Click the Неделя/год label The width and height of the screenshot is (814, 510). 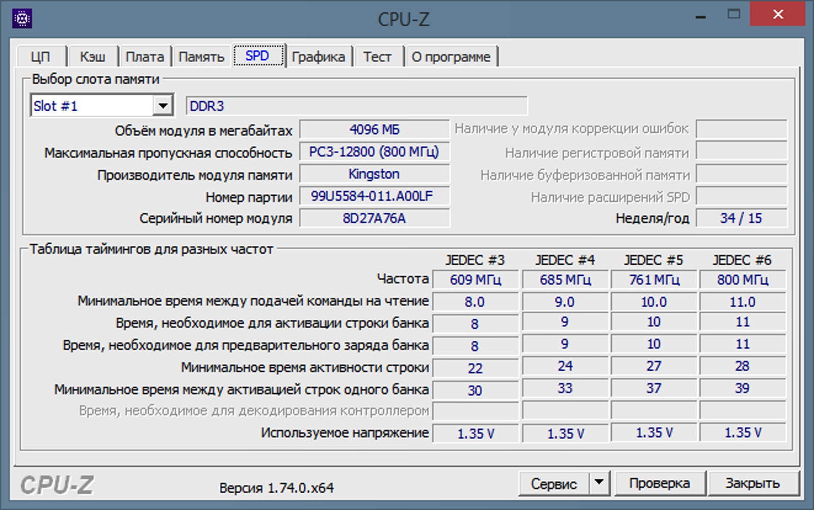tap(652, 219)
